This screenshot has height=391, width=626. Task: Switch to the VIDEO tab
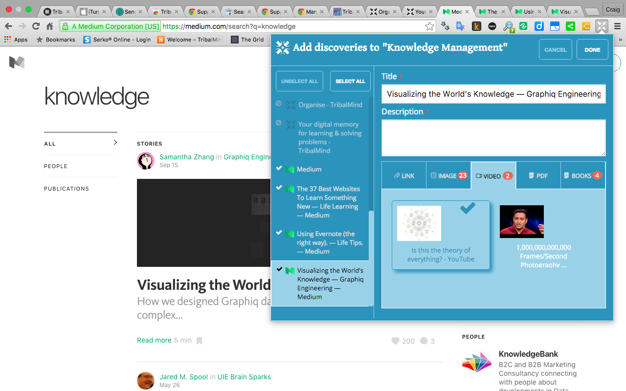pos(493,175)
